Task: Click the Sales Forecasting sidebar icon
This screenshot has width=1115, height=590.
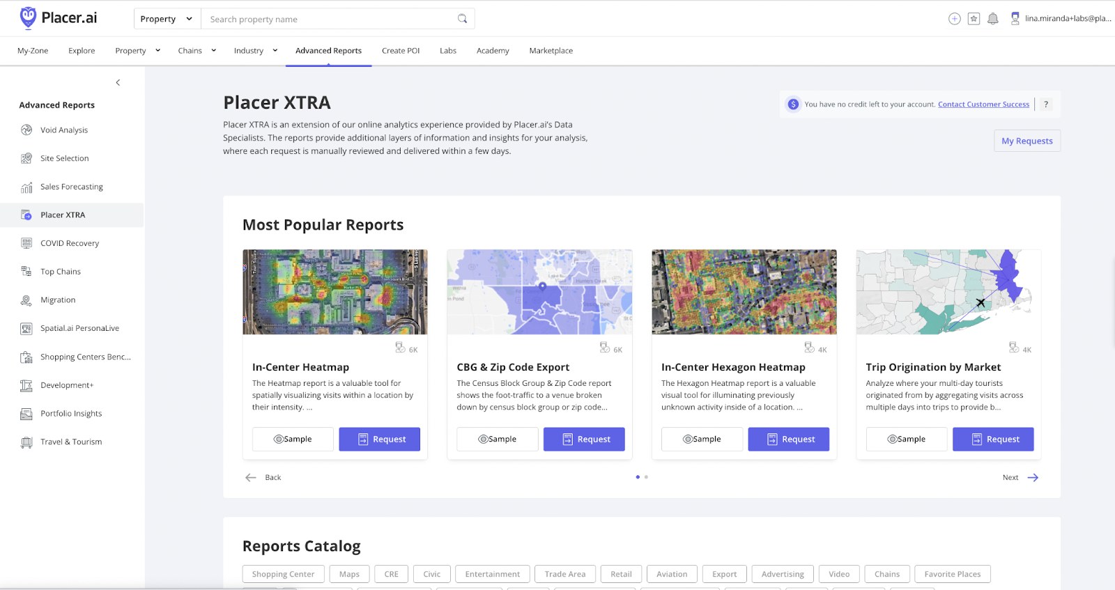Action: pyautogui.click(x=26, y=187)
